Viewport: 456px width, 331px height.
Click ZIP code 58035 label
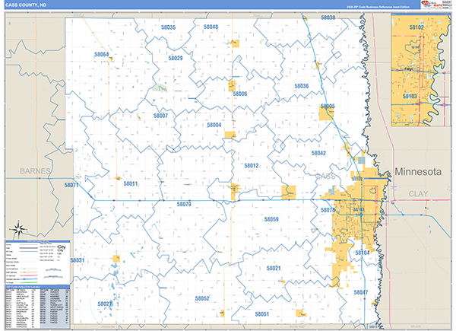coord(168,27)
